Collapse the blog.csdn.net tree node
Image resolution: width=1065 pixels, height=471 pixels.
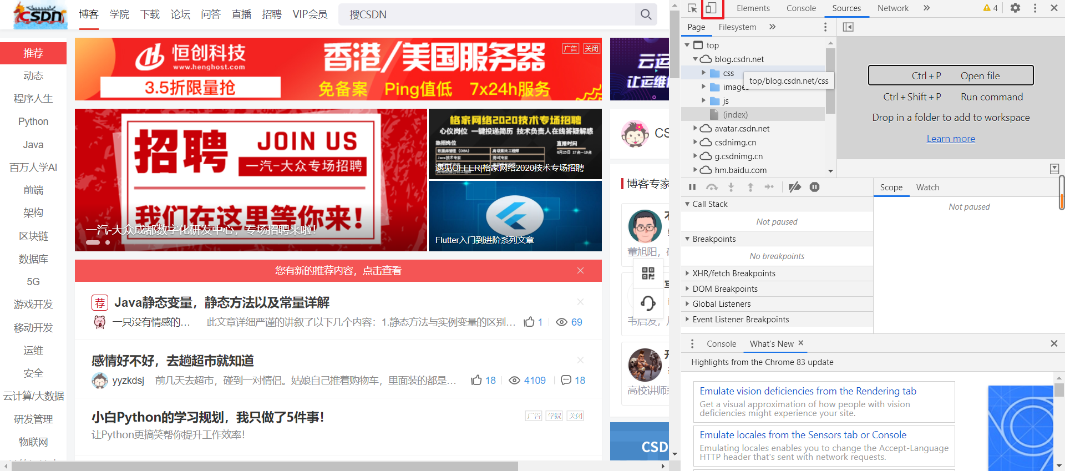[x=695, y=59]
